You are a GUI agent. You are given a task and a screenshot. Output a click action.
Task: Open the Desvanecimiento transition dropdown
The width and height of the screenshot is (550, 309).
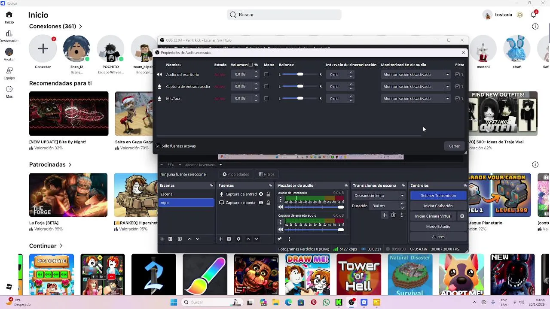[x=379, y=196]
